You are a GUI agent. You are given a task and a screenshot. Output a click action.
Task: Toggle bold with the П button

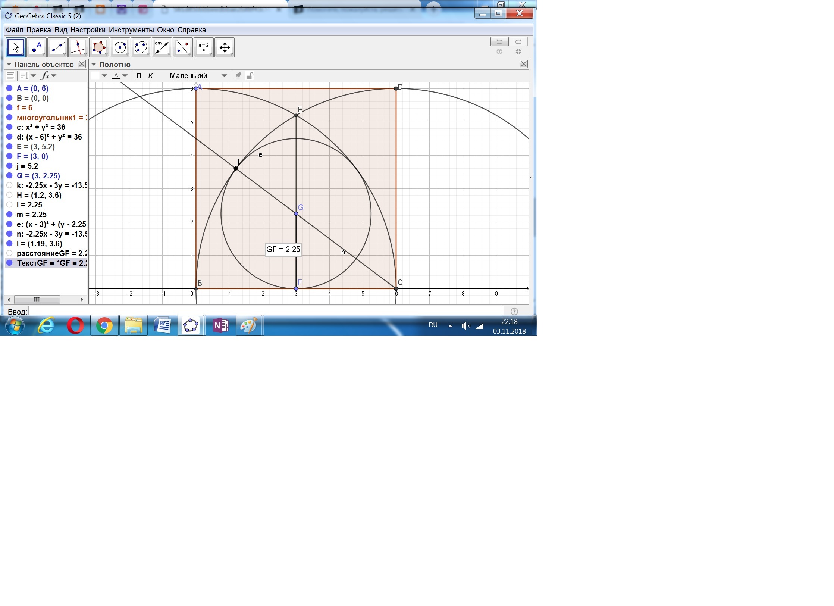(x=139, y=76)
